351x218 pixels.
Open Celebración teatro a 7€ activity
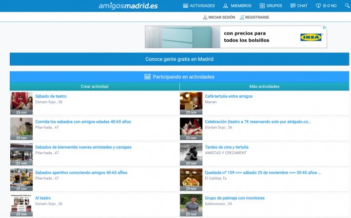pyautogui.click(x=258, y=122)
